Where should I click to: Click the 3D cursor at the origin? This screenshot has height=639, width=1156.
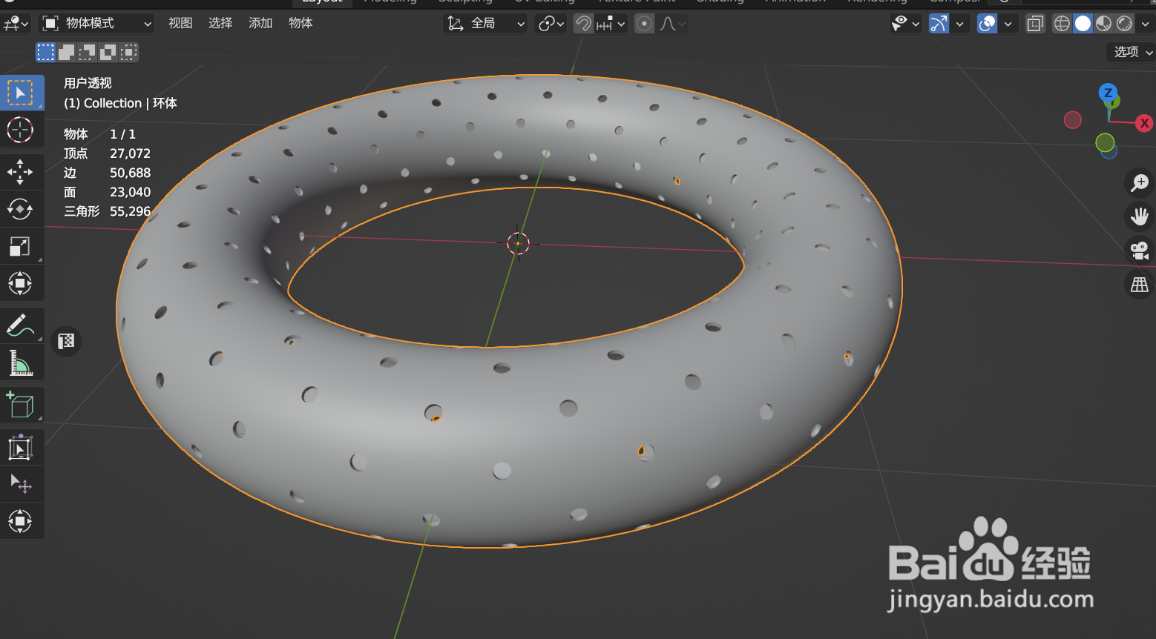pyautogui.click(x=518, y=243)
